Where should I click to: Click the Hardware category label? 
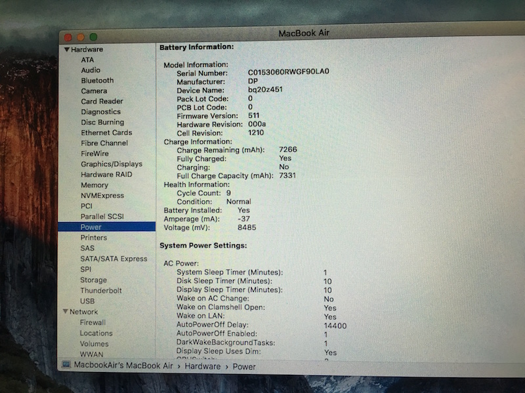tap(87, 50)
